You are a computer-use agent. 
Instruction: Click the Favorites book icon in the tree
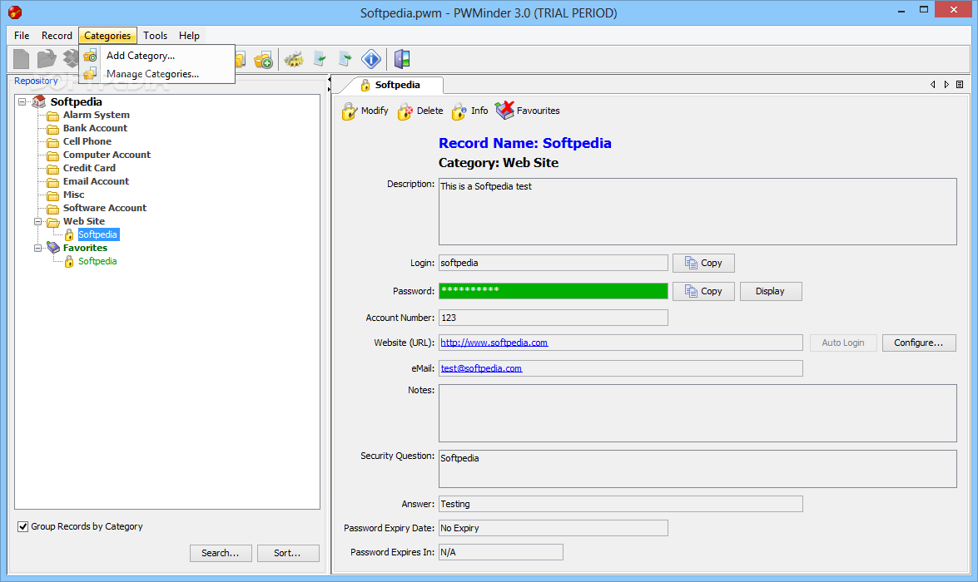coord(53,248)
